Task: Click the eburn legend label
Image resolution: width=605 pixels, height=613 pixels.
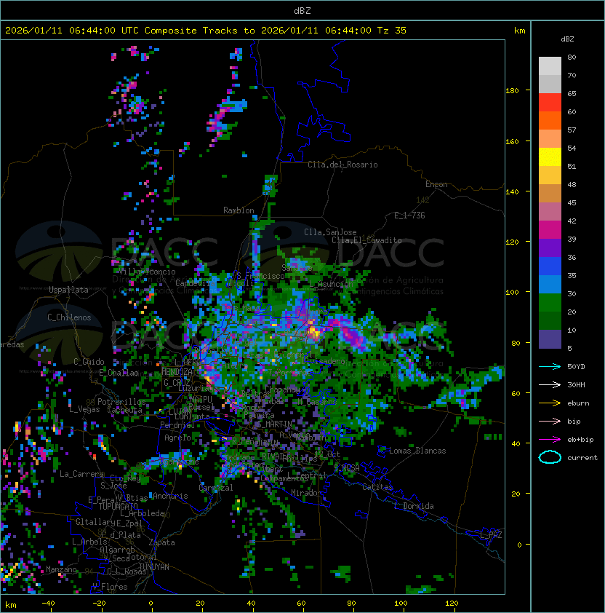Action: coord(578,403)
